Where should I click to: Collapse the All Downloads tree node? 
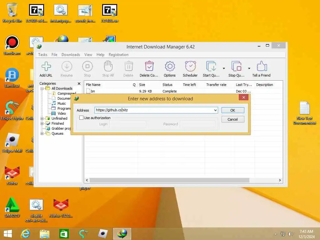[42, 88]
